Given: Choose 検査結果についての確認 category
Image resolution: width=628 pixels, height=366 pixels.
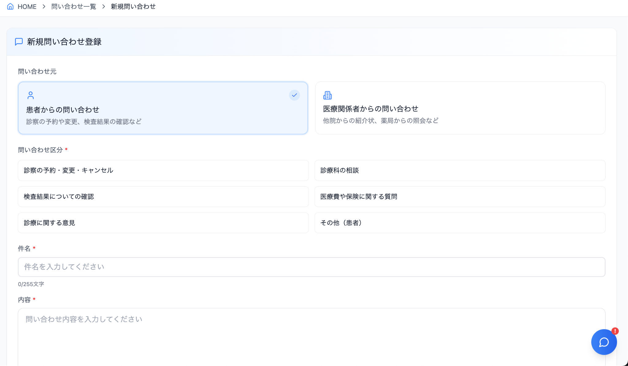Looking at the screenshot, I should 163,197.
